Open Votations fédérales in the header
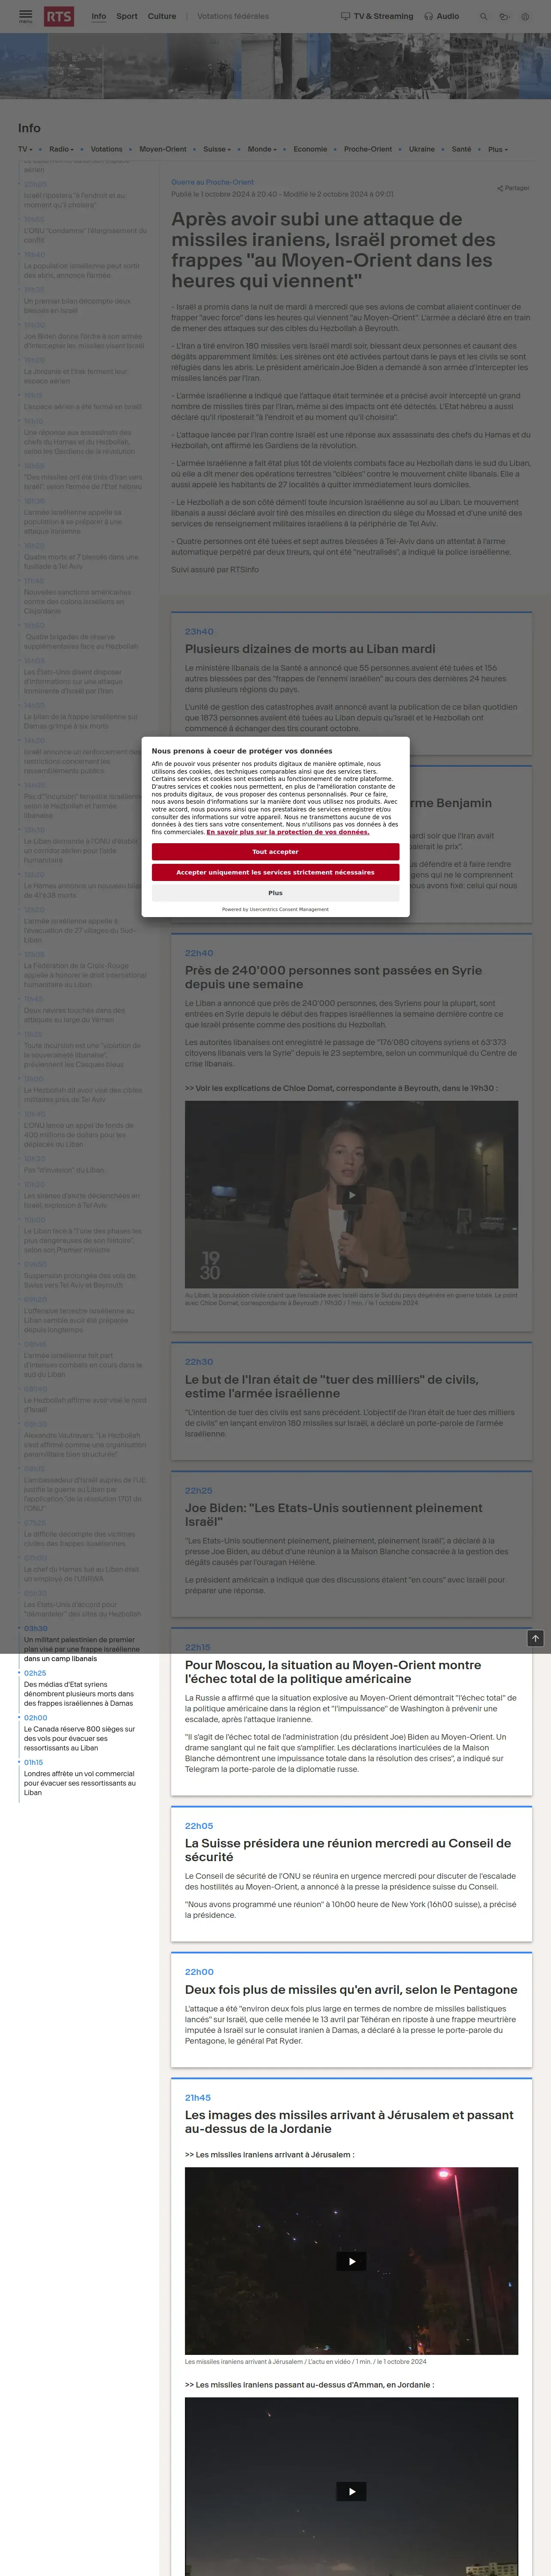The image size is (551, 2576). tap(233, 16)
